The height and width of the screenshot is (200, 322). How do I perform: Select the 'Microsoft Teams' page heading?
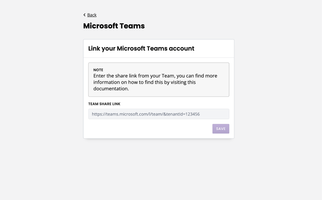pyautogui.click(x=114, y=26)
